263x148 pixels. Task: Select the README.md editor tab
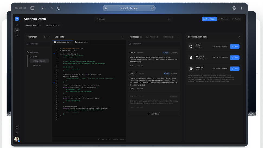[x=81, y=42]
